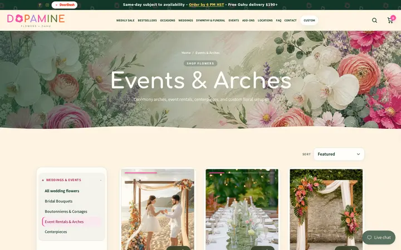Open the Instagram social icon
This screenshot has height=250, width=401.
coord(47,5)
